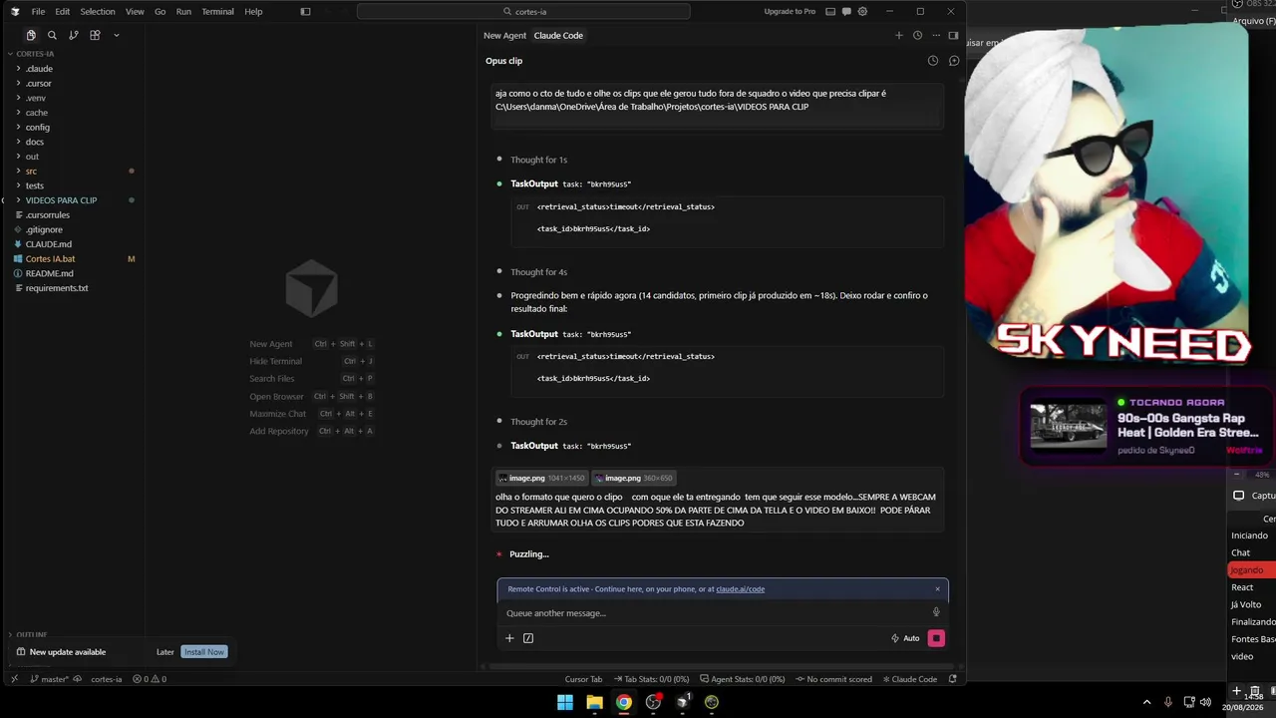
Task: Open the Help menu
Action: pyautogui.click(x=253, y=12)
